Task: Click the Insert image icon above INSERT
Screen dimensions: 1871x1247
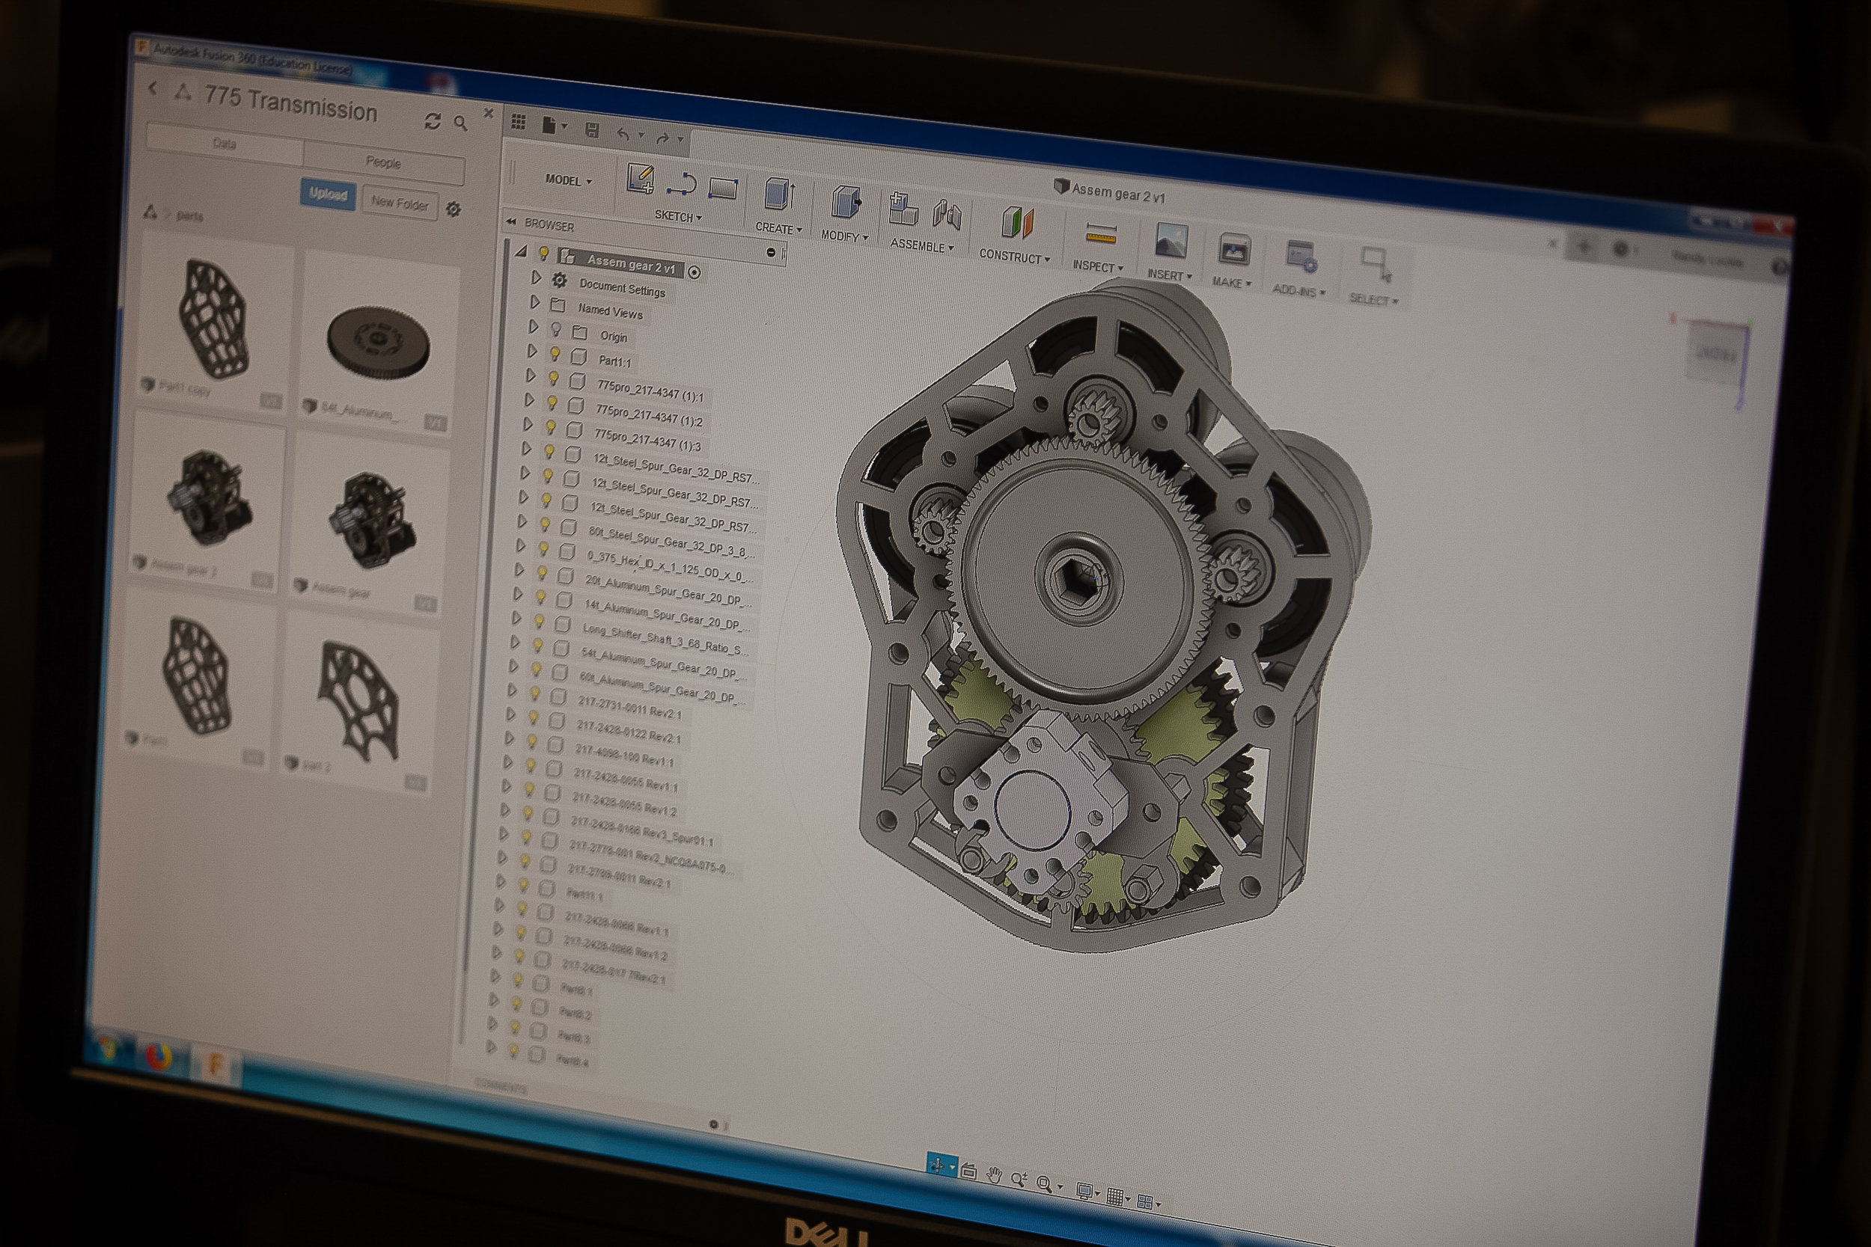Action: (1171, 241)
